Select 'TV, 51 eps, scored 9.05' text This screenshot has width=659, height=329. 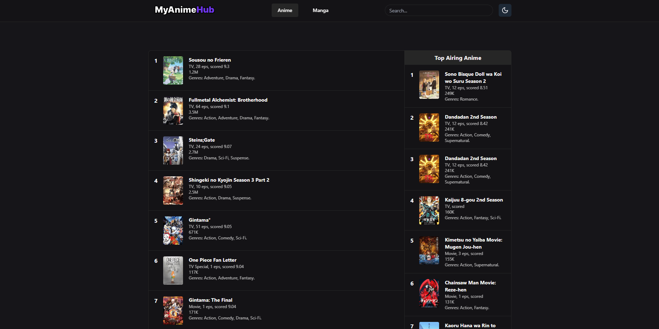point(210,227)
